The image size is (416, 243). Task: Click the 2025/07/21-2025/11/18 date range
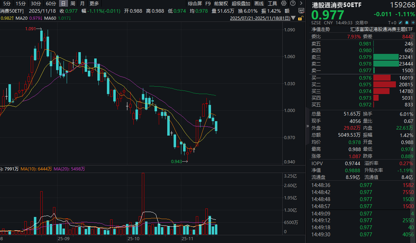[x=260, y=18]
